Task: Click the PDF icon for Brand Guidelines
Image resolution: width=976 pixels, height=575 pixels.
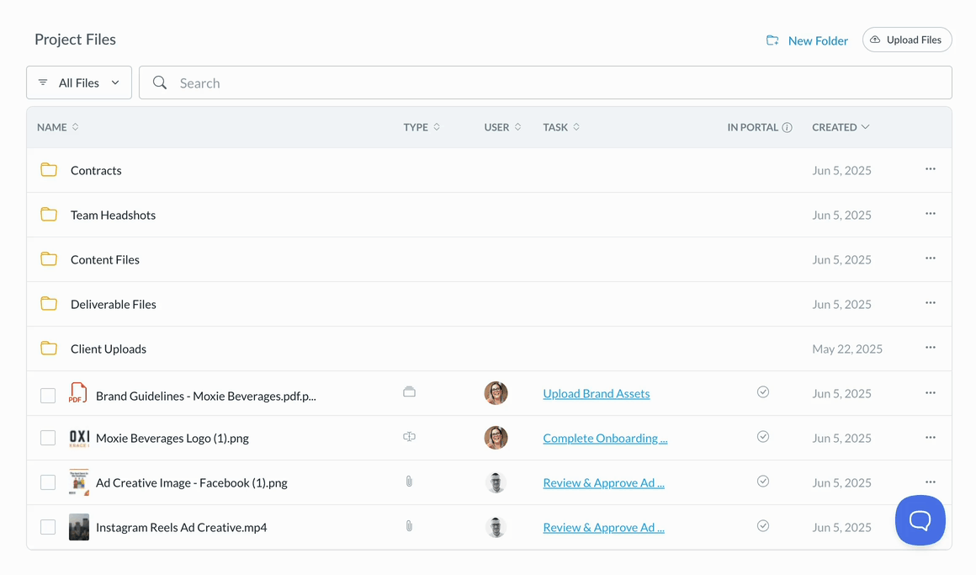Action: tap(78, 393)
